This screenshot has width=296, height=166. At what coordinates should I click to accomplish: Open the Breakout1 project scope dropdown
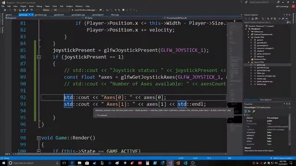tap(44, 18)
